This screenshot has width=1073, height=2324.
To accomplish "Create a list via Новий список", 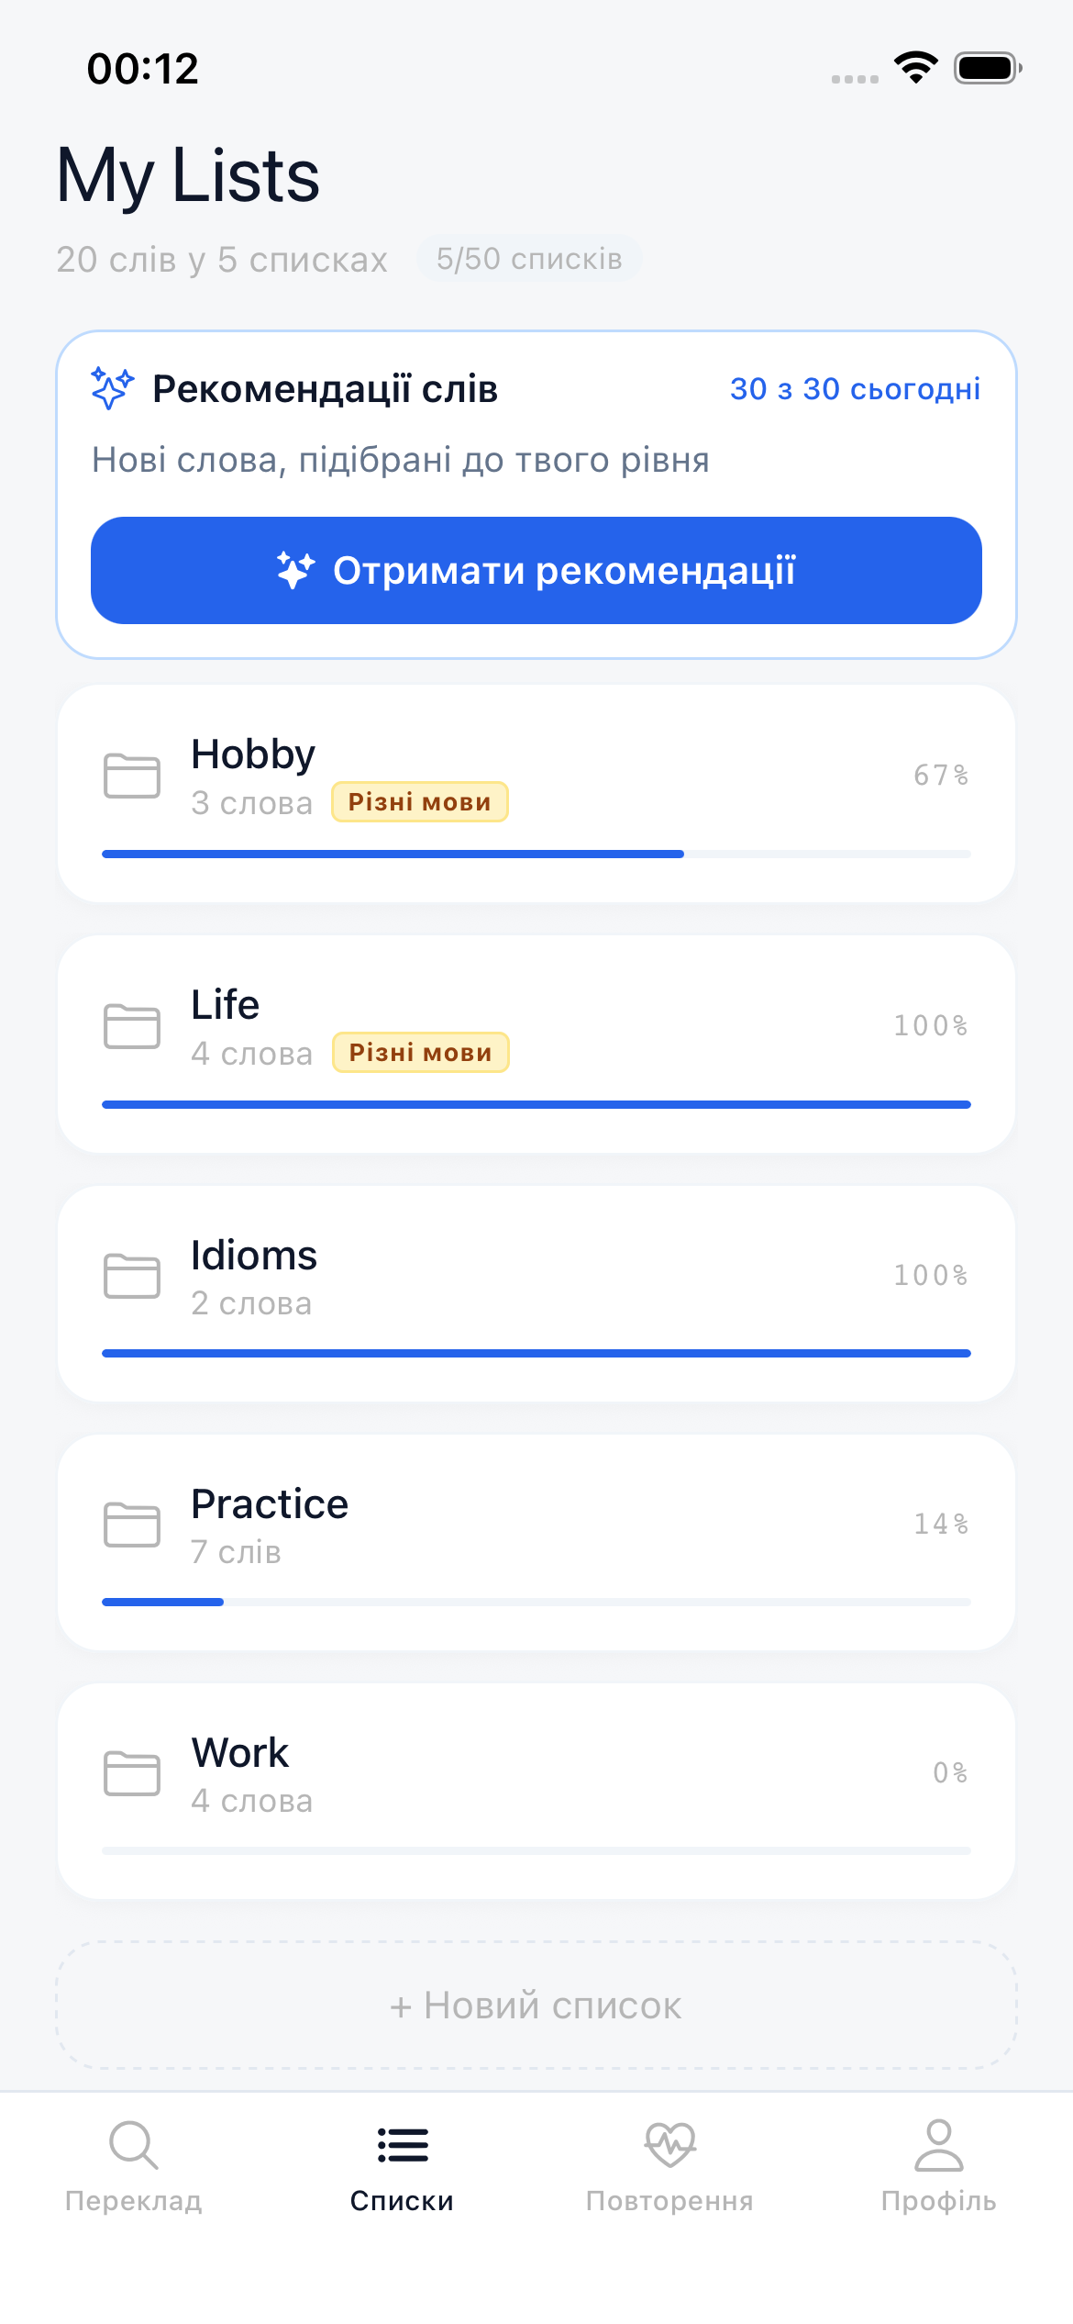I will (x=536, y=2006).
